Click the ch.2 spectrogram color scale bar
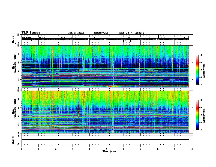This screenshot has height=167, width=216. pos(197,115)
